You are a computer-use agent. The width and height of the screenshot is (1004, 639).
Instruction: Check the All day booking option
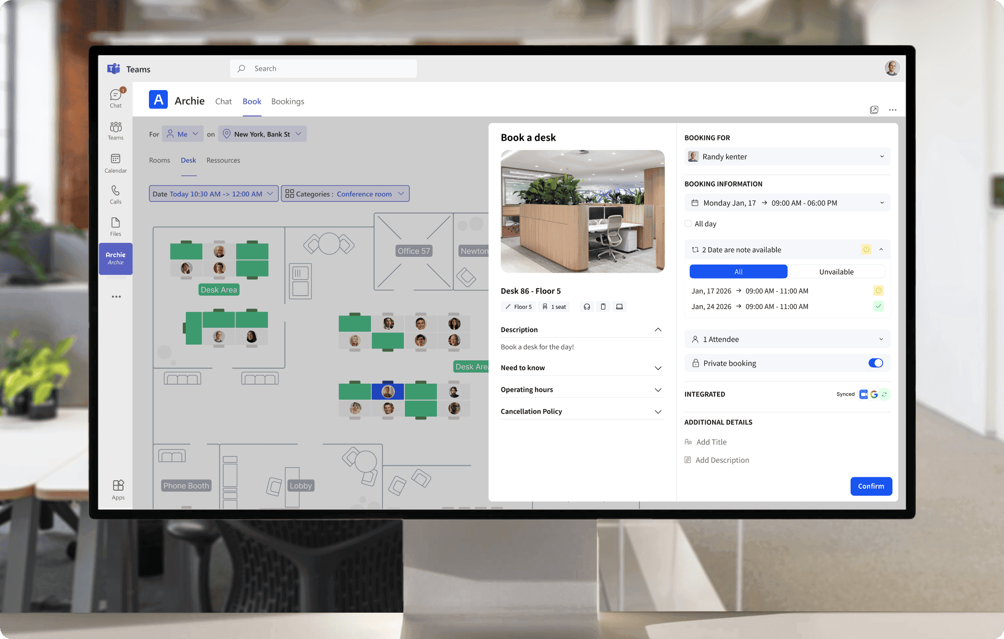click(x=688, y=223)
